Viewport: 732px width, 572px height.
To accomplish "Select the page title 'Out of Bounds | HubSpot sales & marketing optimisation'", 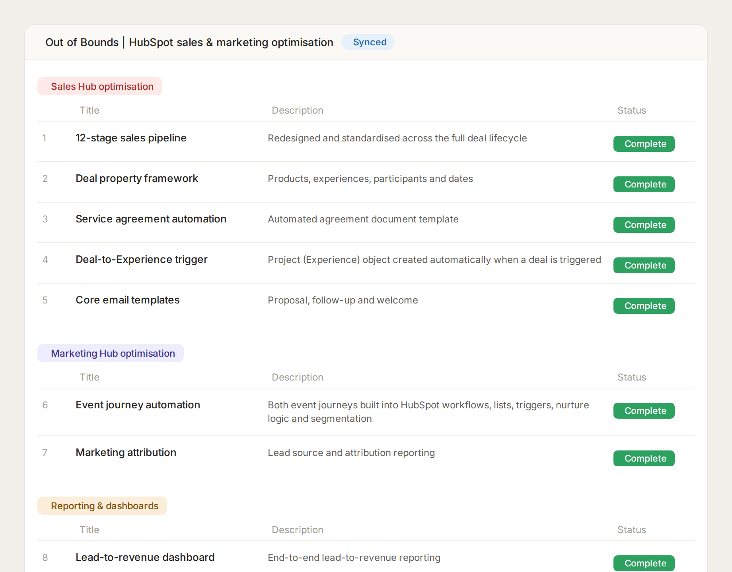I will (x=189, y=42).
